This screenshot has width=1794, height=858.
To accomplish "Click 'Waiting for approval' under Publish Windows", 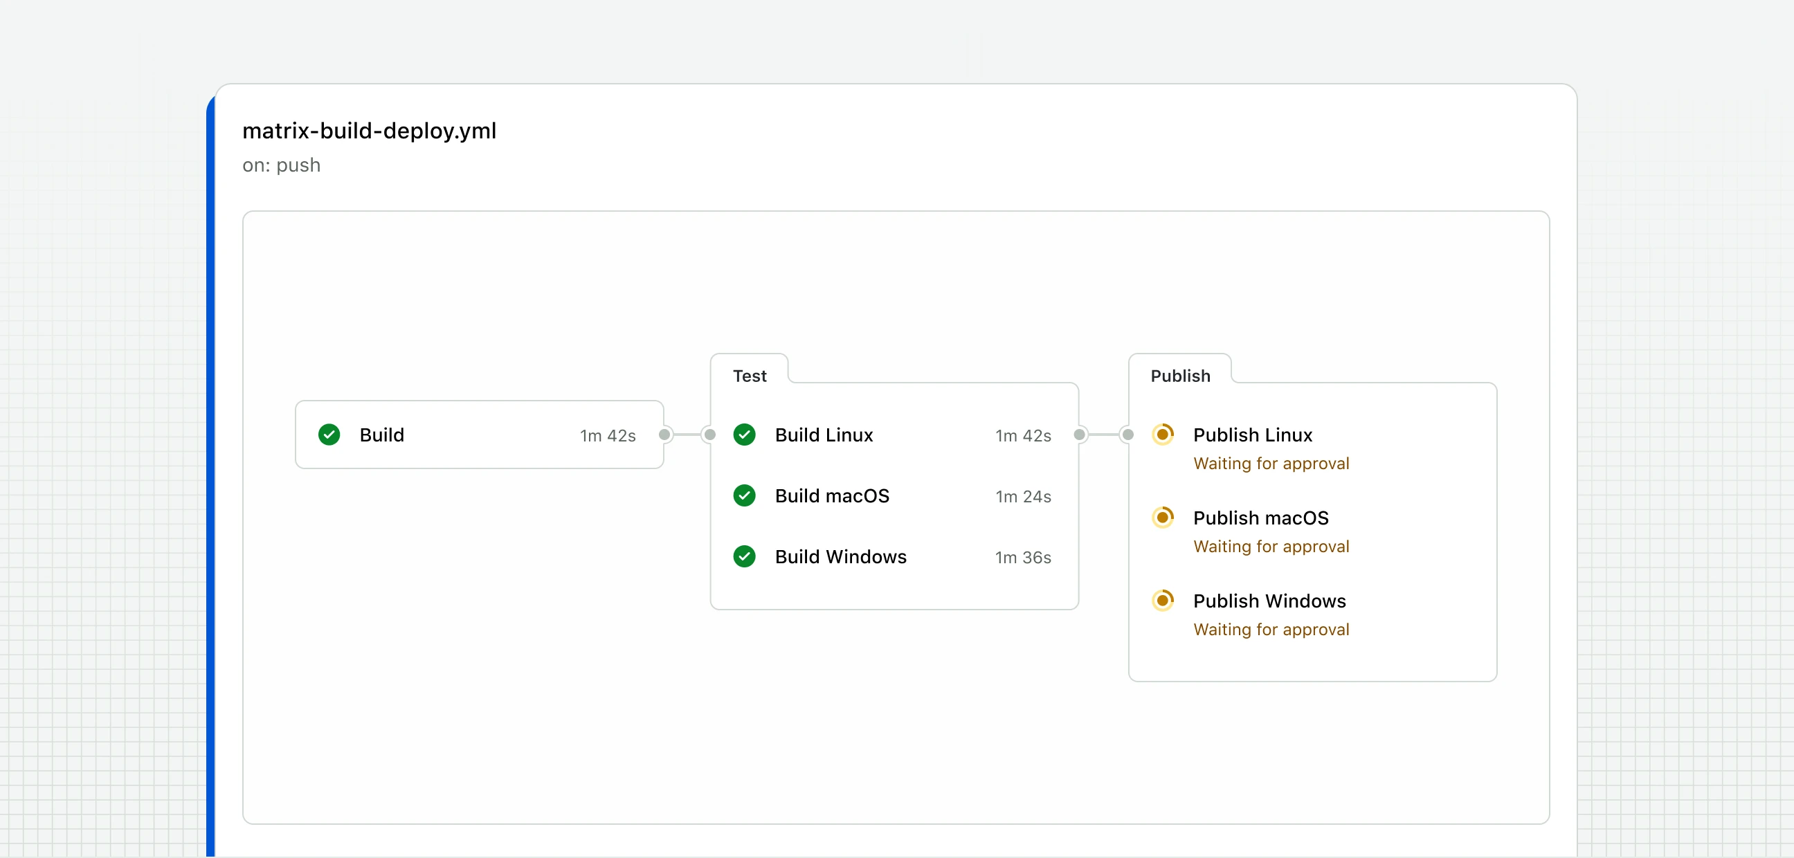I will click(1271, 630).
